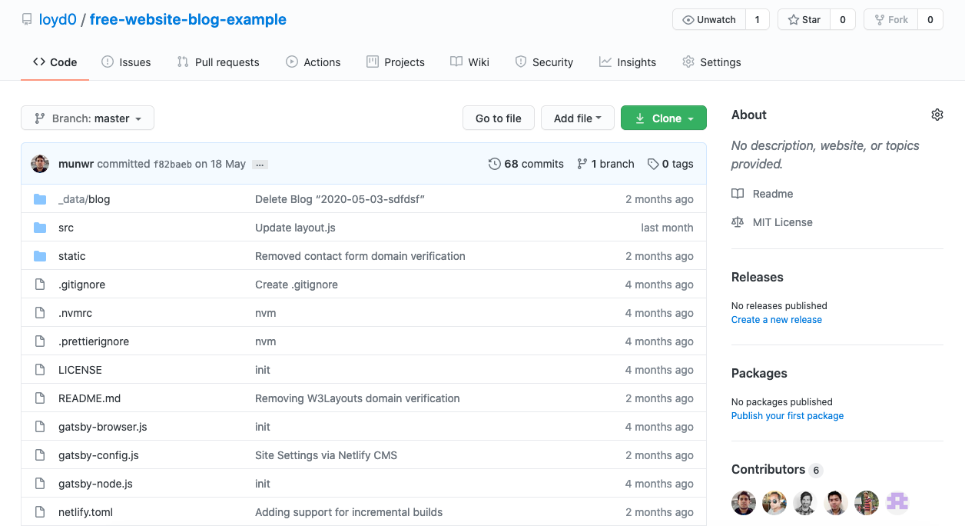Open the Actions tab

point(313,62)
